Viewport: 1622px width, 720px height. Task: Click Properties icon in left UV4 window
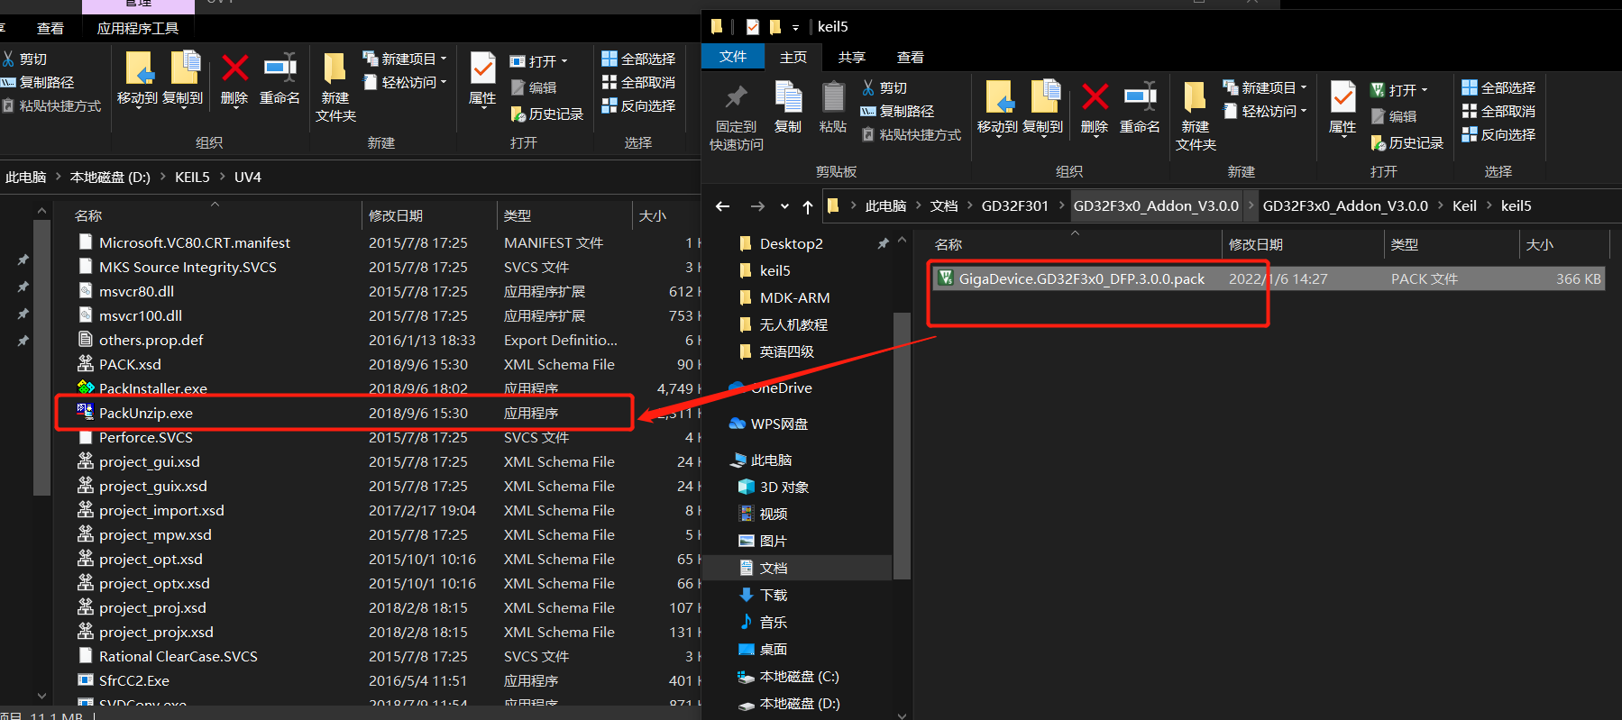pos(482,68)
